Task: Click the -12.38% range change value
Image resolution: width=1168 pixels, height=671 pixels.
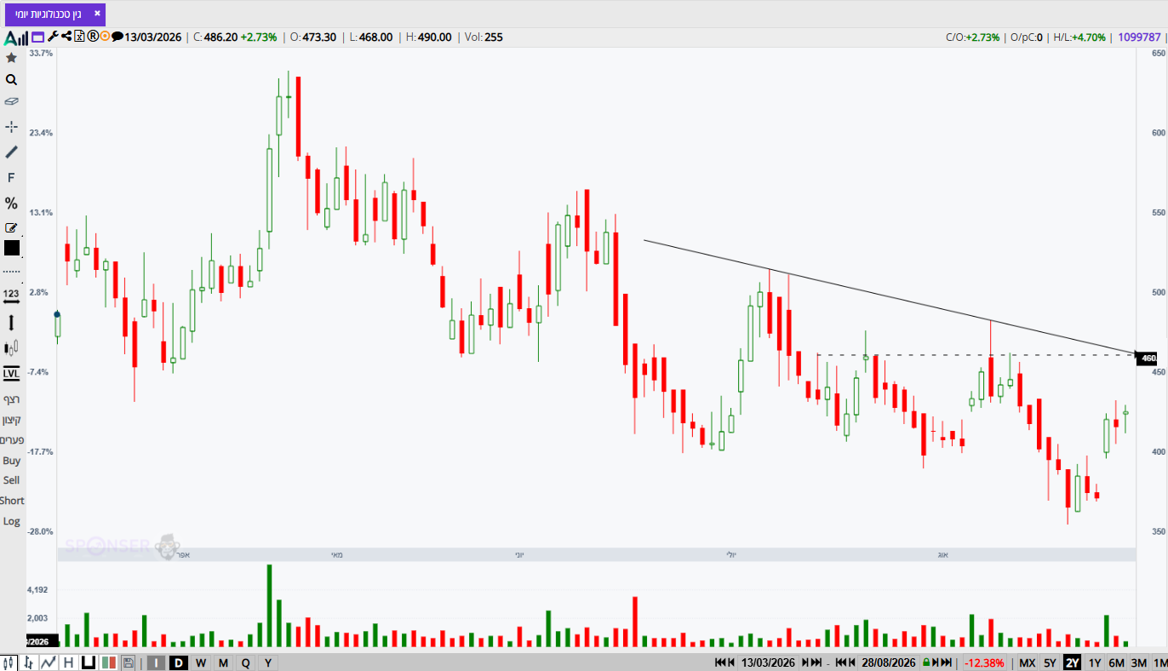Action: [986, 662]
